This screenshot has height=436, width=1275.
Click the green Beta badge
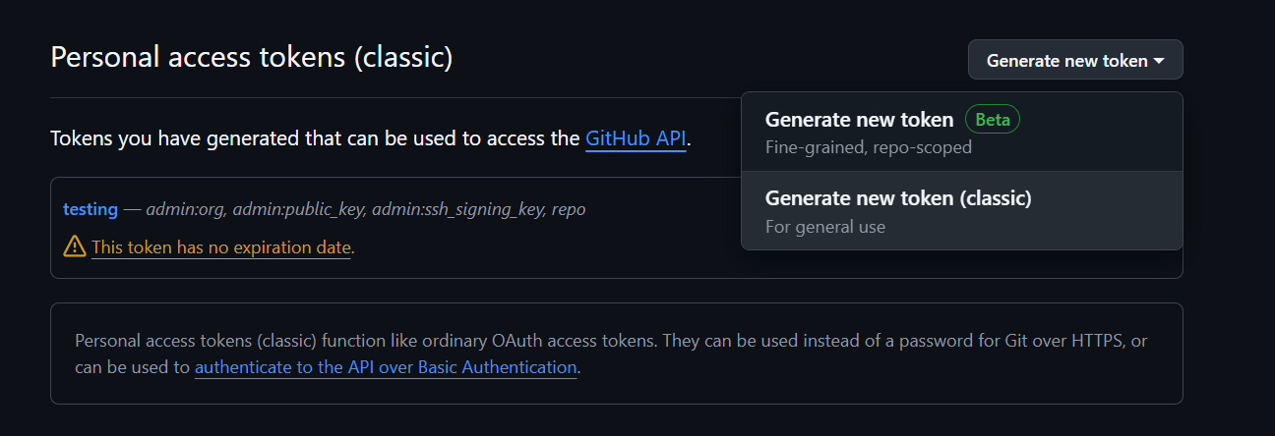[993, 120]
